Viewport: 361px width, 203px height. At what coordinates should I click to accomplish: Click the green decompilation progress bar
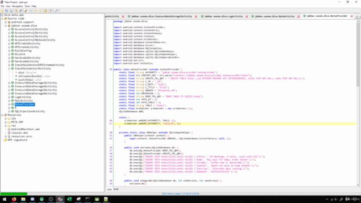[14, 194]
